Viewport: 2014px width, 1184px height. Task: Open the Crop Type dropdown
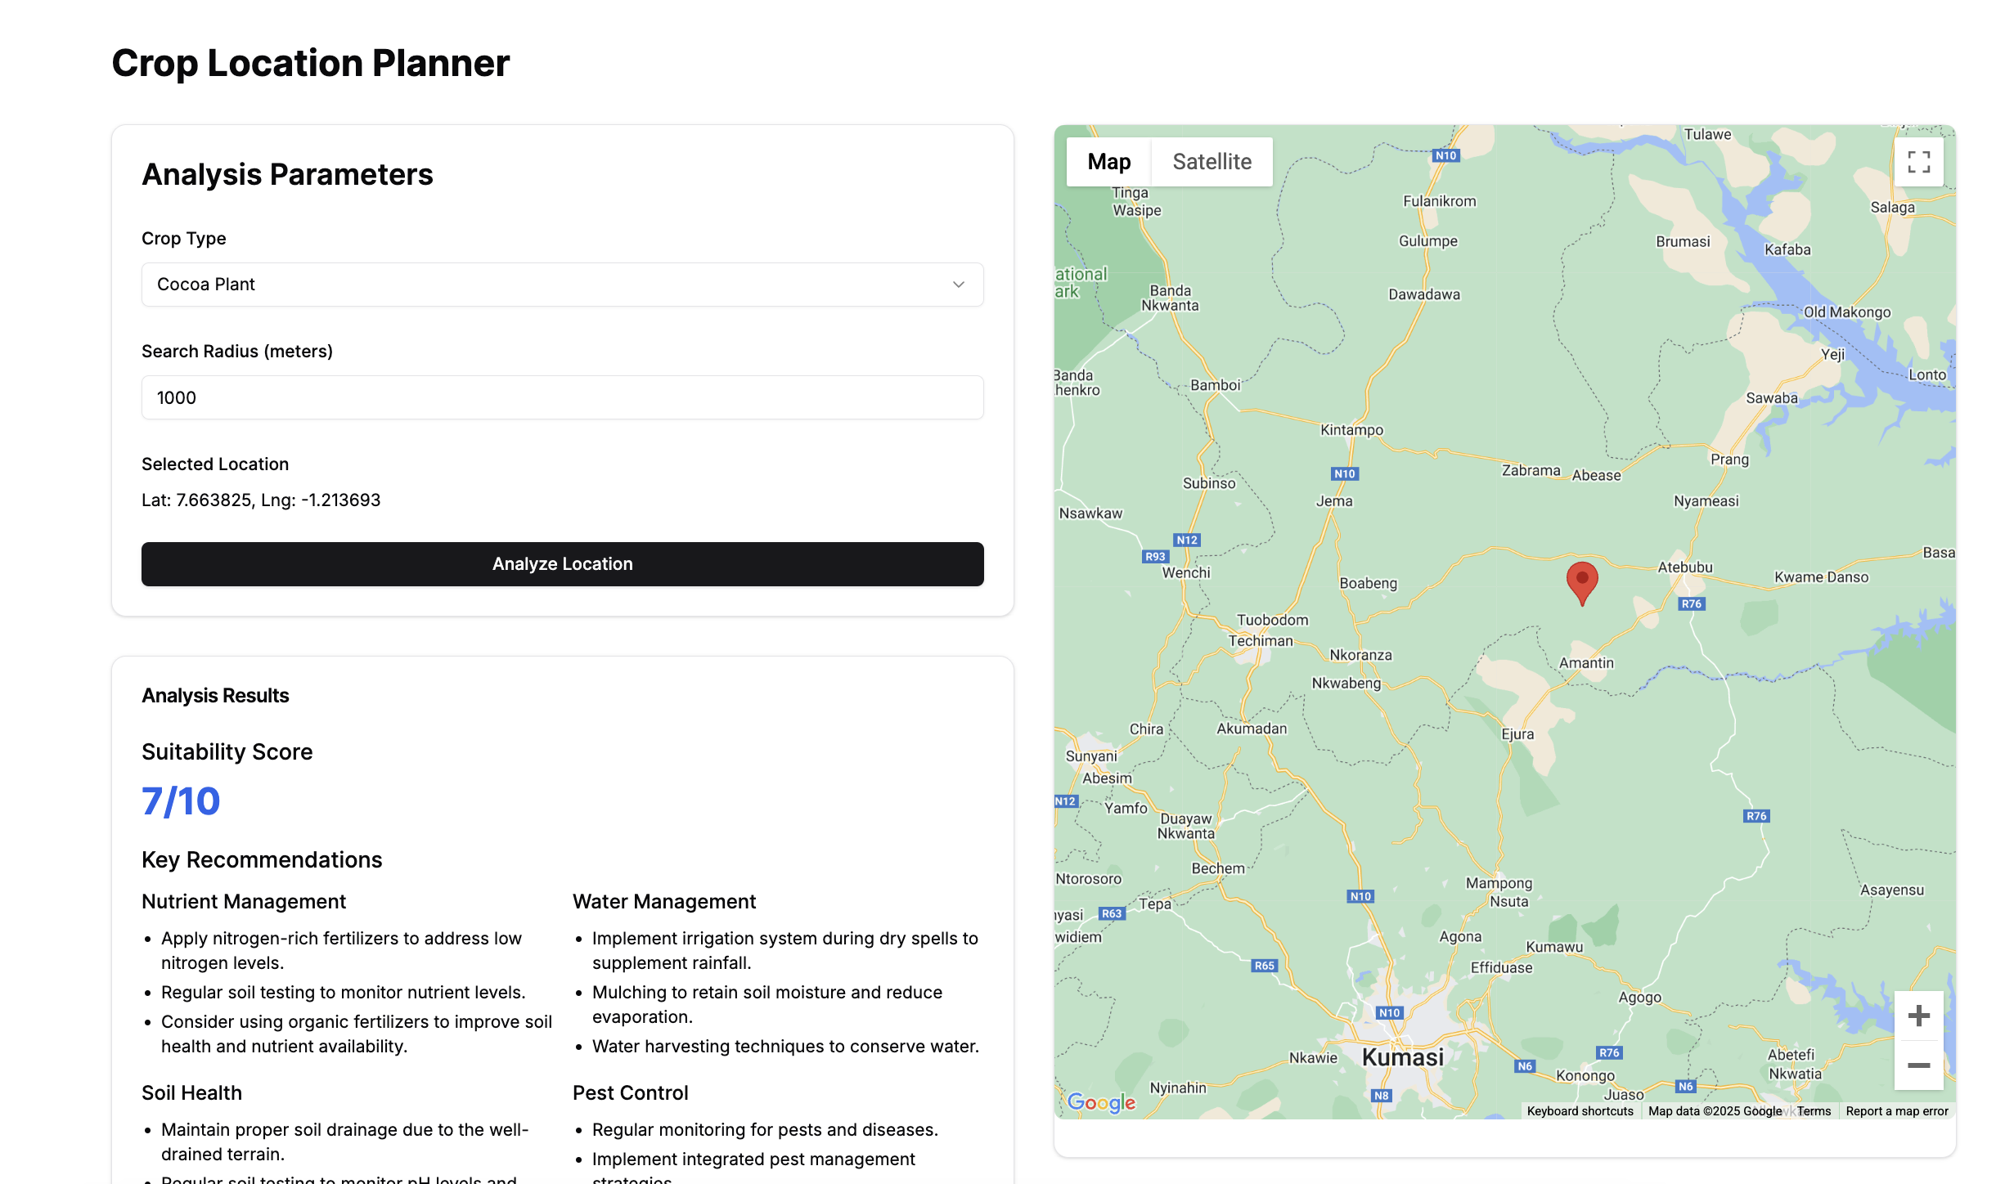pos(562,285)
